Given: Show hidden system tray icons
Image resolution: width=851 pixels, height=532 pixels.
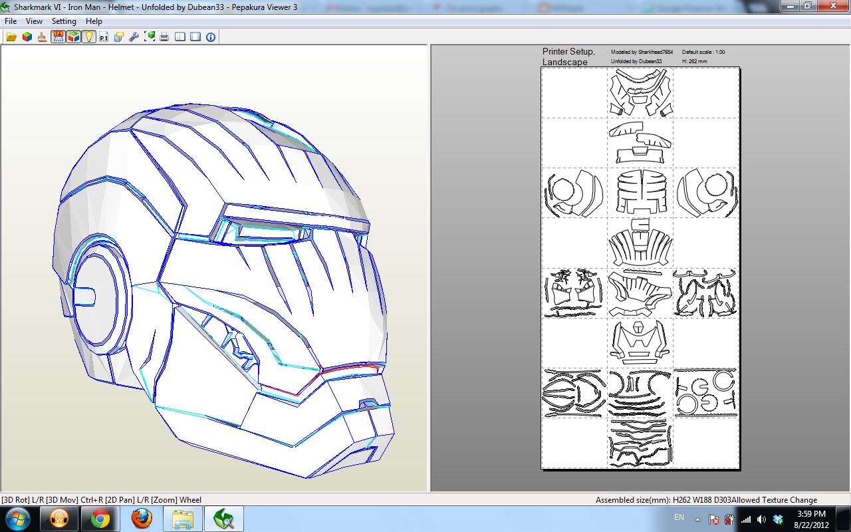Looking at the screenshot, I should (697, 519).
